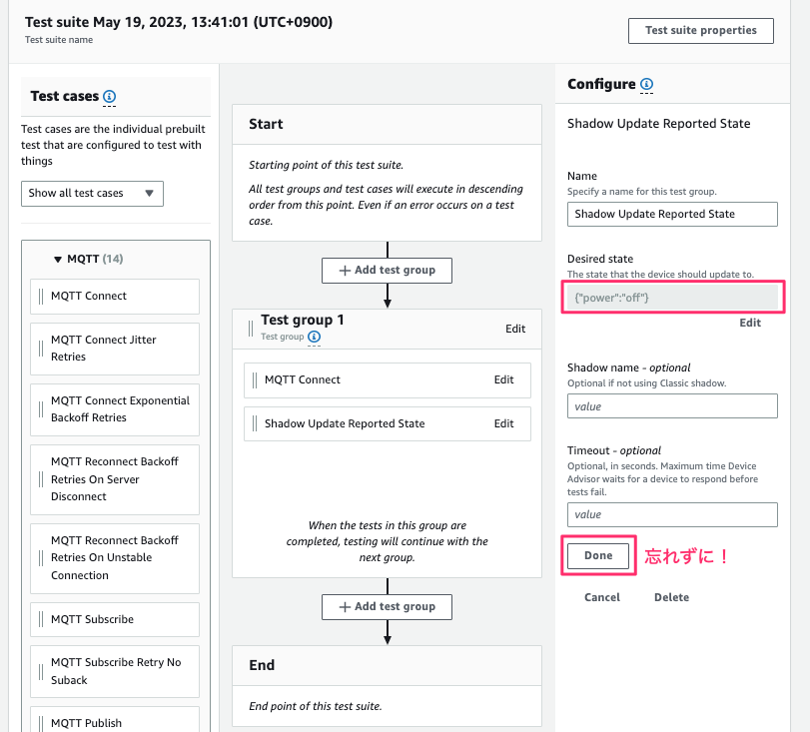The width and height of the screenshot is (810, 732).
Task: Grab the drag handle of MQTT Publish
Action: (41, 723)
